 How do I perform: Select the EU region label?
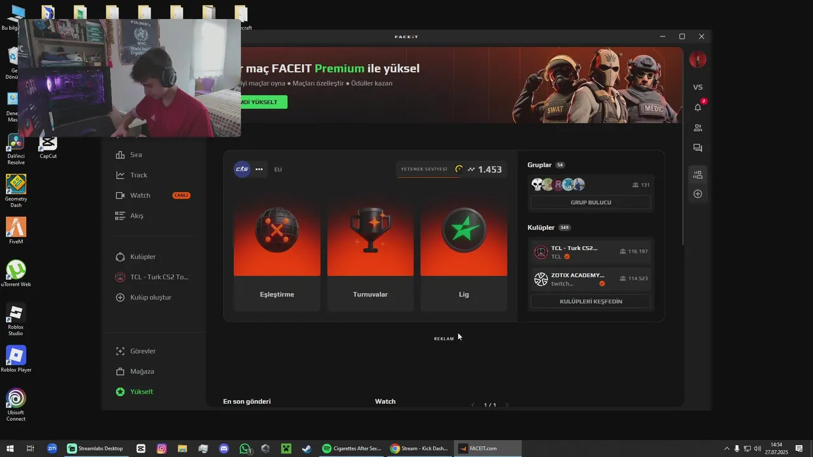pyautogui.click(x=278, y=169)
